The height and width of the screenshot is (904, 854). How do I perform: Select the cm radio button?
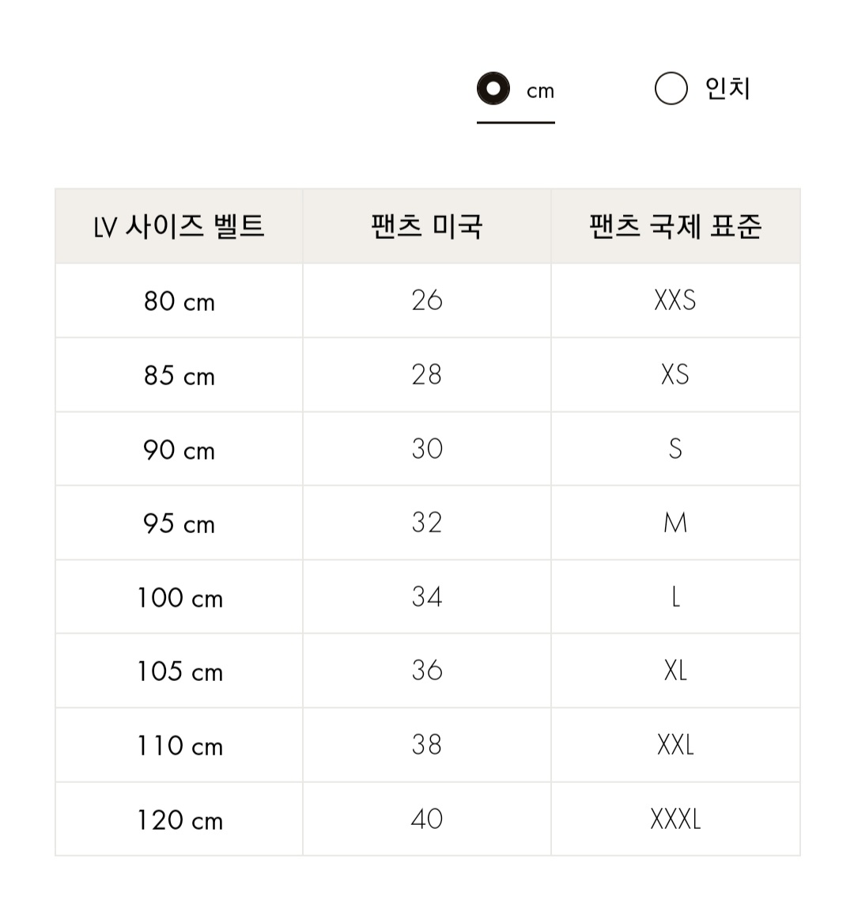(493, 89)
